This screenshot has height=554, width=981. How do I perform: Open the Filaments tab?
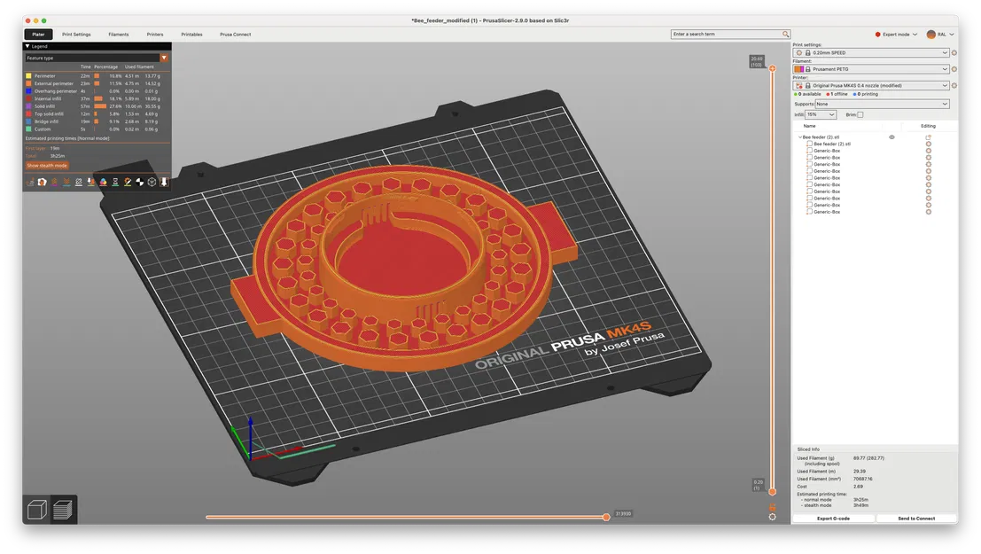tap(118, 35)
